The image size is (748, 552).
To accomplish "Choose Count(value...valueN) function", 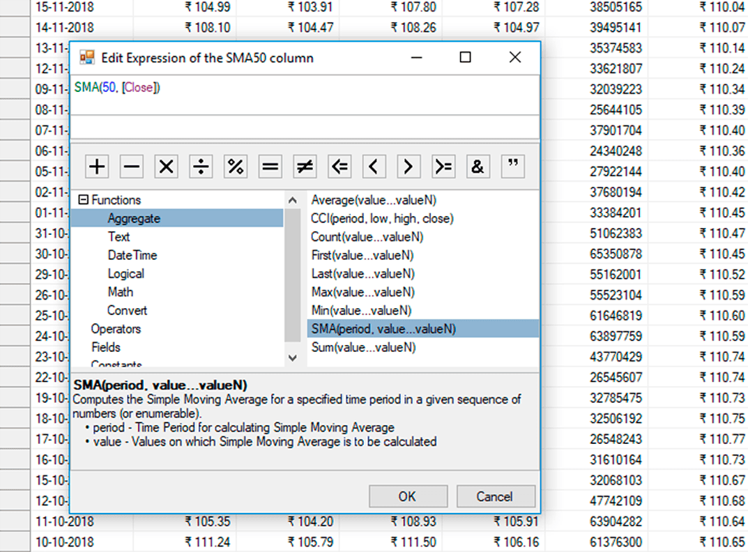I will click(x=367, y=237).
